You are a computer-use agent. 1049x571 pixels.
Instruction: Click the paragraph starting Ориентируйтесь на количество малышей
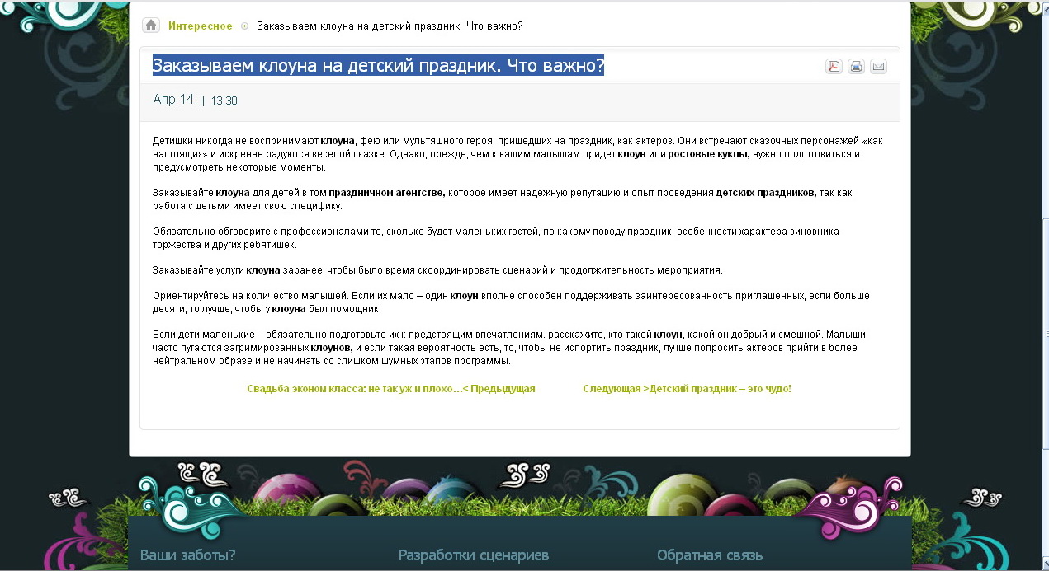[511, 302]
